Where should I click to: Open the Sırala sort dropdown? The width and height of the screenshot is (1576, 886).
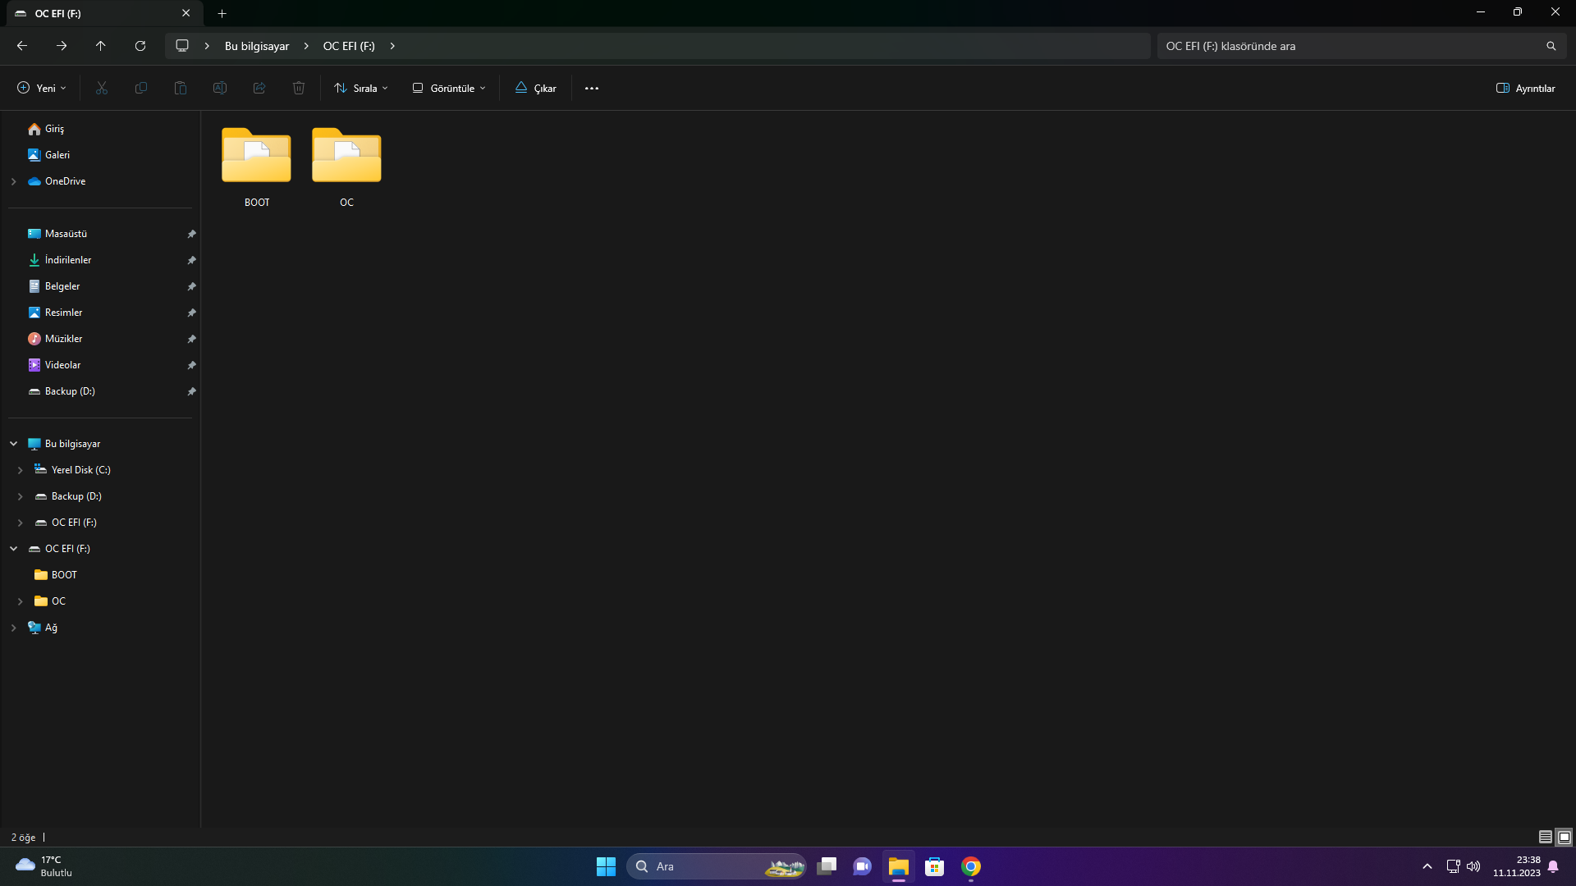pyautogui.click(x=361, y=88)
